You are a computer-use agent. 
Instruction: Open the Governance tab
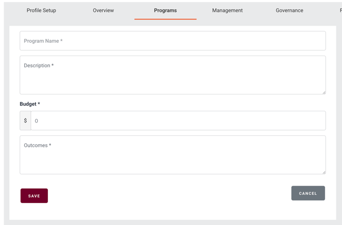pyautogui.click(x=289, y=10)
